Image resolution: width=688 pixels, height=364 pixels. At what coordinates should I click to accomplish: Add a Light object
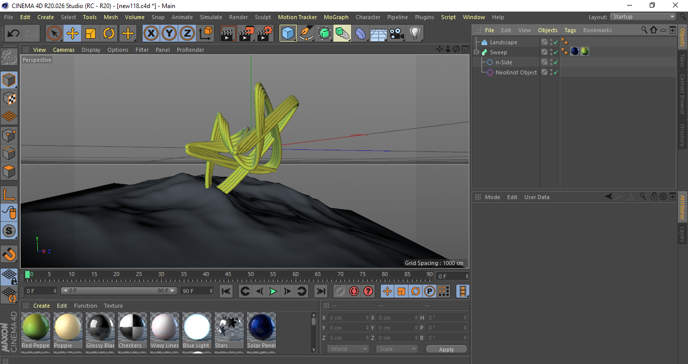415,34
